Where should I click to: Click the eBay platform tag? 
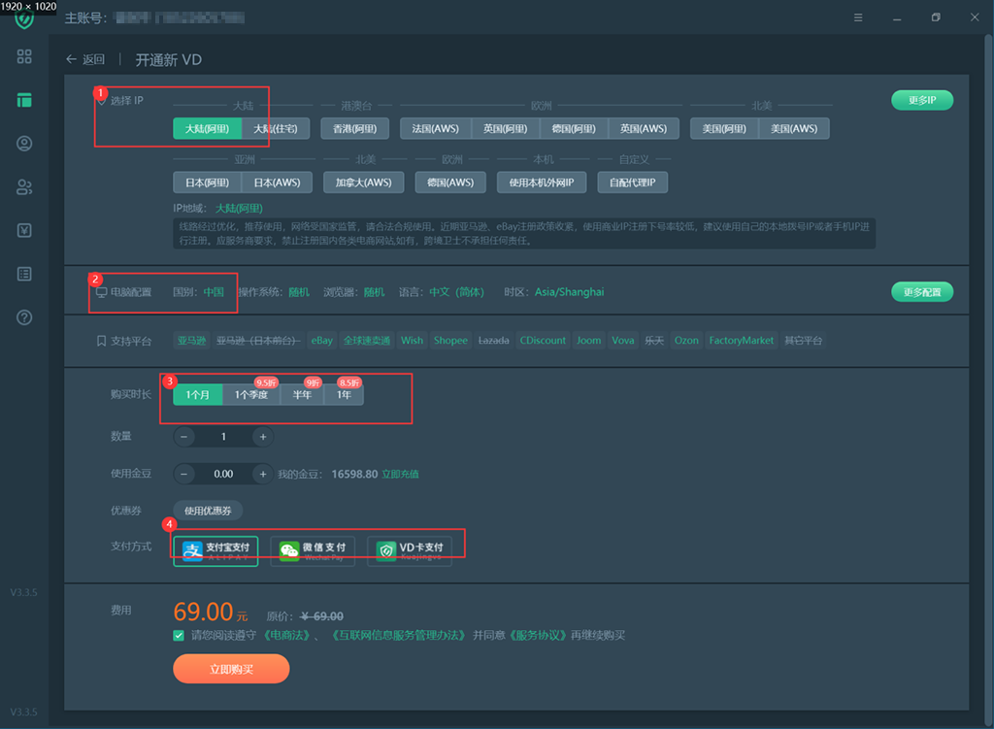click(x=322, y=341)
